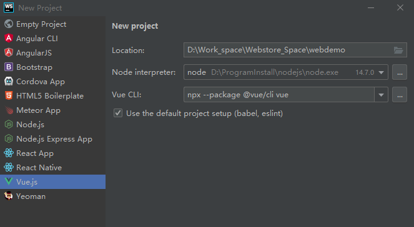Click the Yeoman mustache man icon
The width and height of the screenshot is (414, 227).
pos(9,196)
